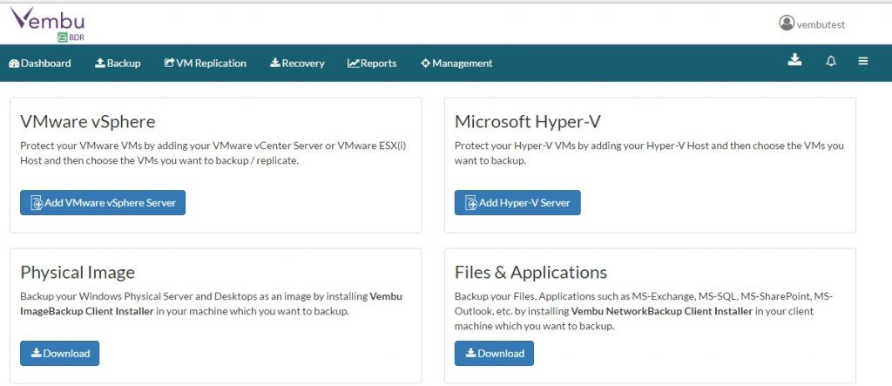
Task: Open the vembutest user account
Action: [x=812, y=24]
